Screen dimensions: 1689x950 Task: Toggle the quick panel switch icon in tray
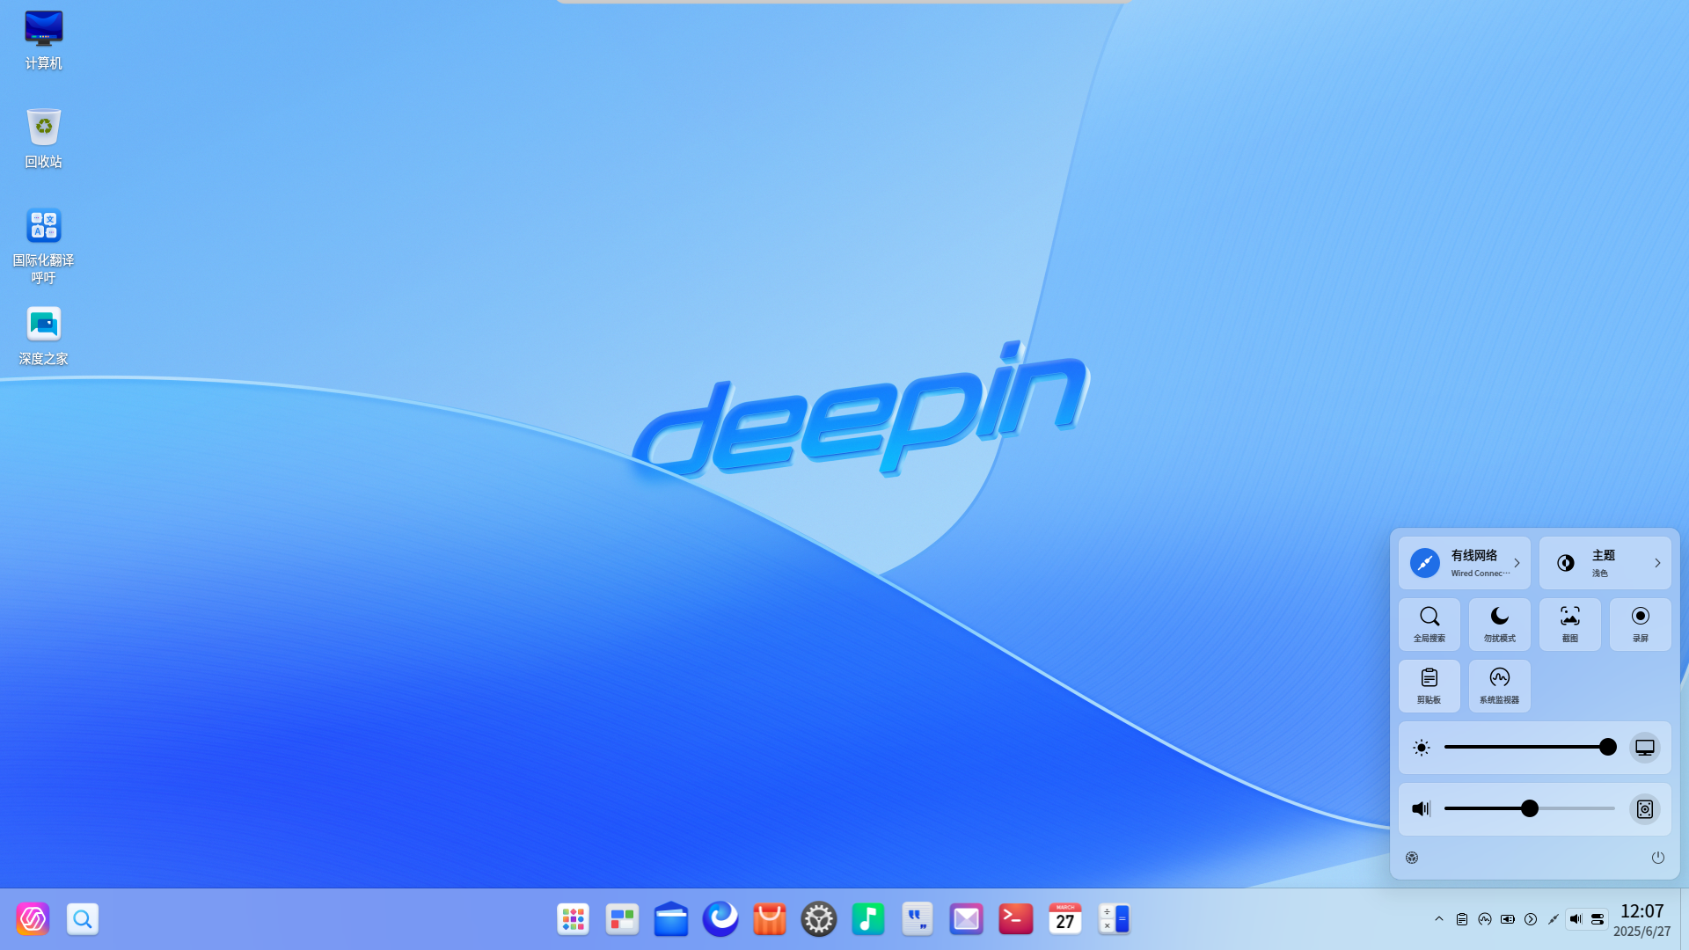pyautogui.click(x=1598, y=919)
